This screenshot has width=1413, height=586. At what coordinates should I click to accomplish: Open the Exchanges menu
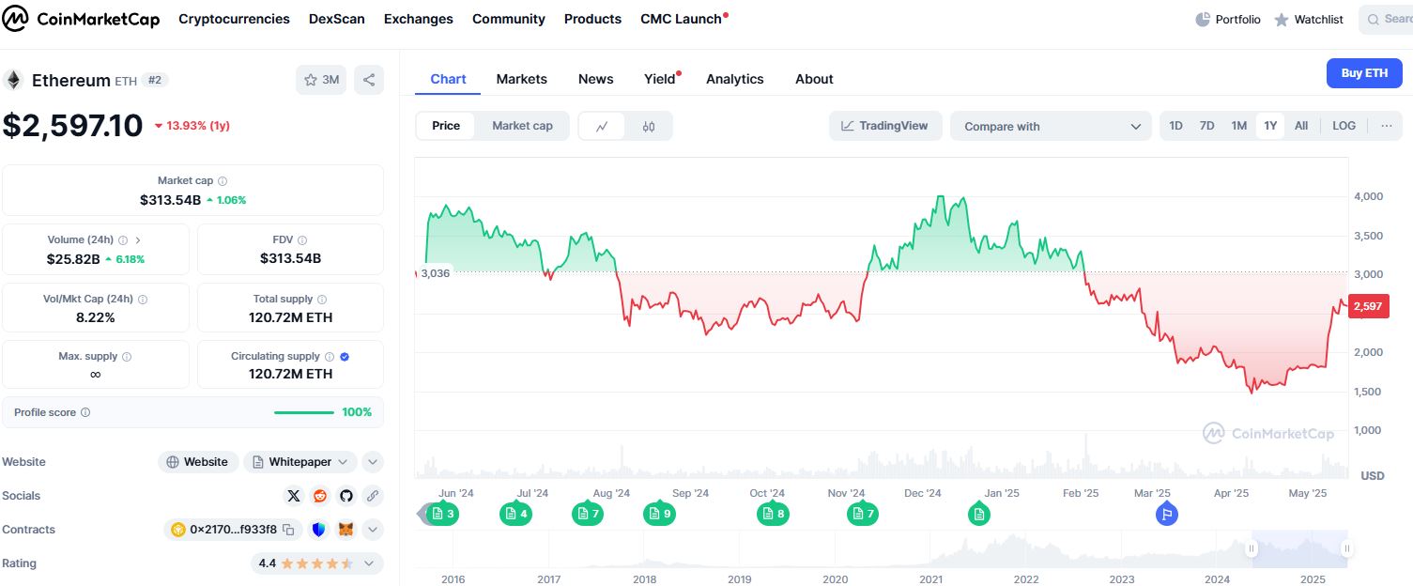(419, 19)
